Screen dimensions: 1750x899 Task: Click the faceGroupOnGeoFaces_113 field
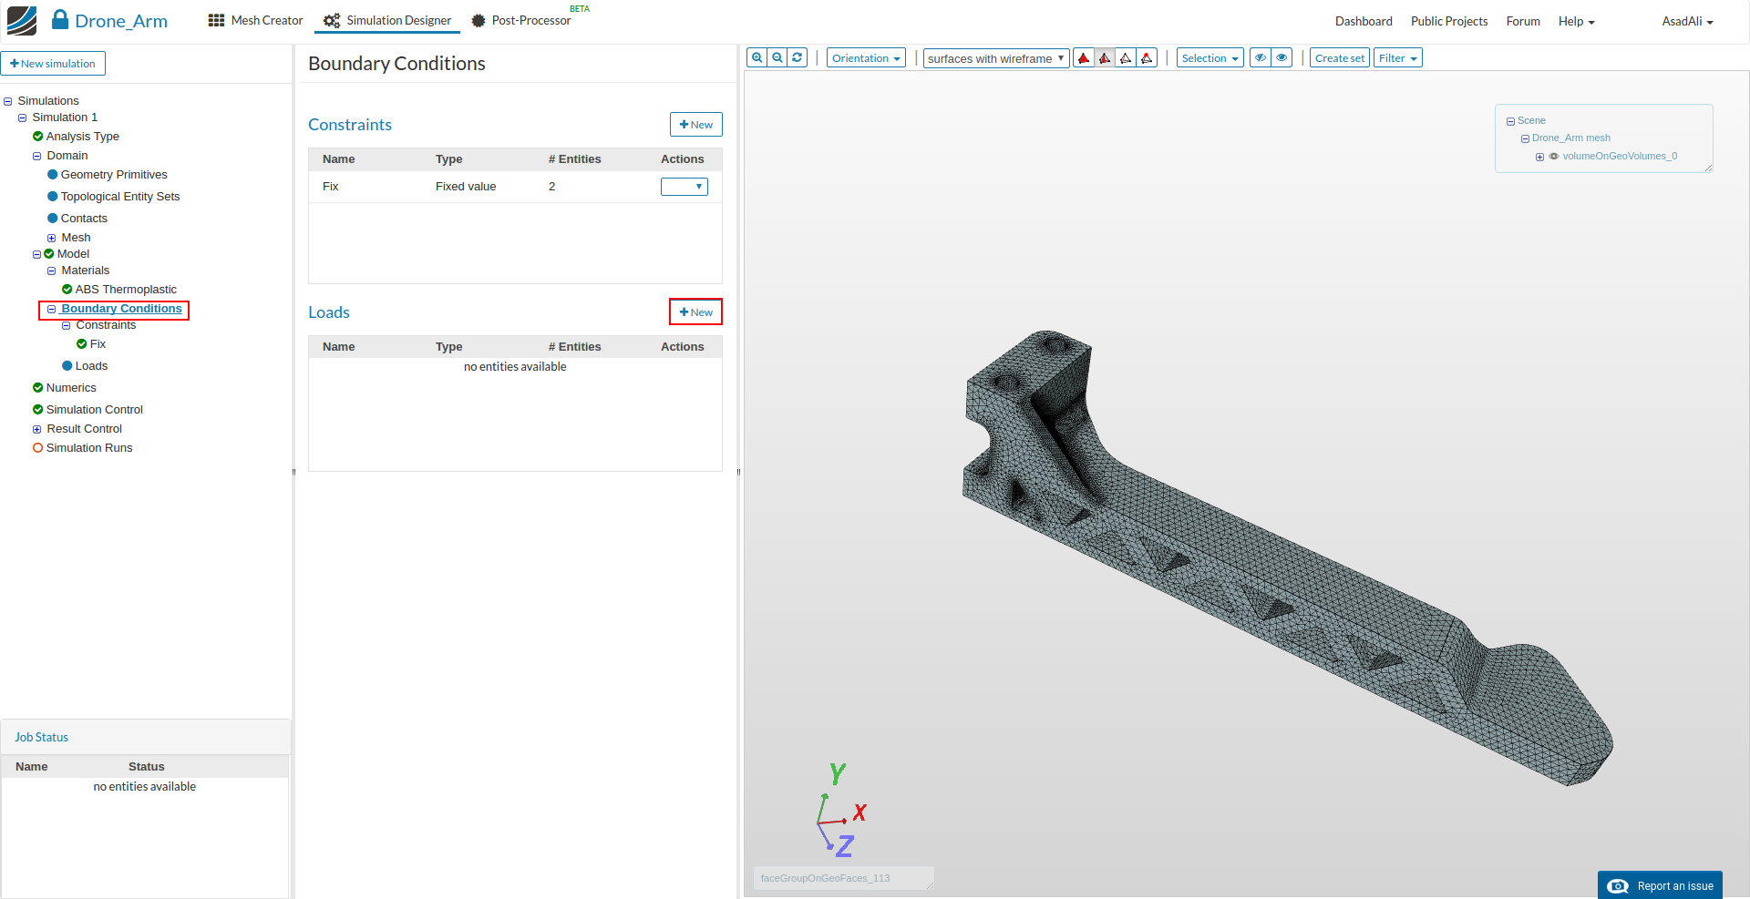click(843, 878)
